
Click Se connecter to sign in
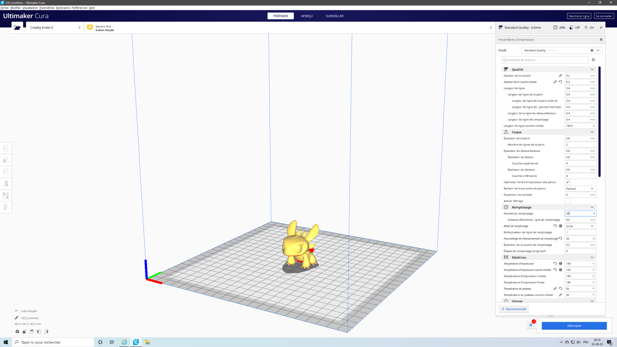point(604,16)
